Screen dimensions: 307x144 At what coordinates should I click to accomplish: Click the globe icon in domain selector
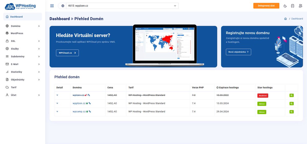pos(63,6)
